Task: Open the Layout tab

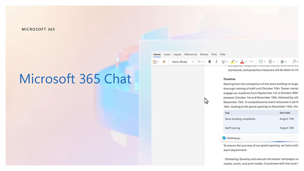Action: click(x=177, y=54)
